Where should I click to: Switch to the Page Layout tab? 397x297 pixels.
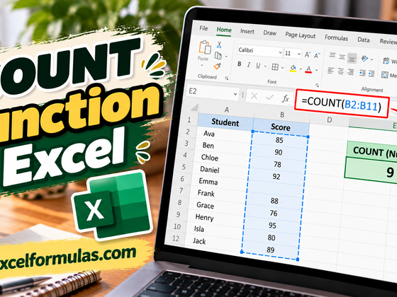301,35
